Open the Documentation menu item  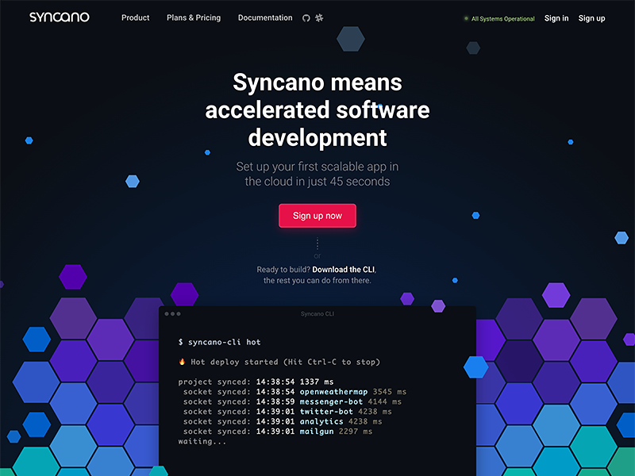(x=265, y=17)
